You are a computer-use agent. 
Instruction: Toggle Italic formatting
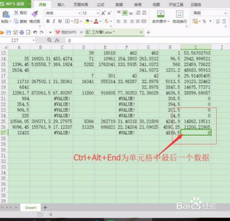coord(54,21)
